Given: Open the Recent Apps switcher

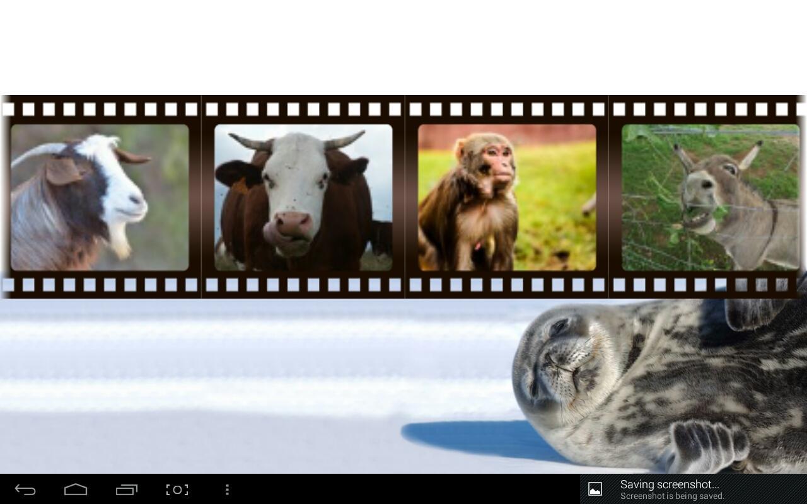Looking at the screenshot, I should (126, 490).
